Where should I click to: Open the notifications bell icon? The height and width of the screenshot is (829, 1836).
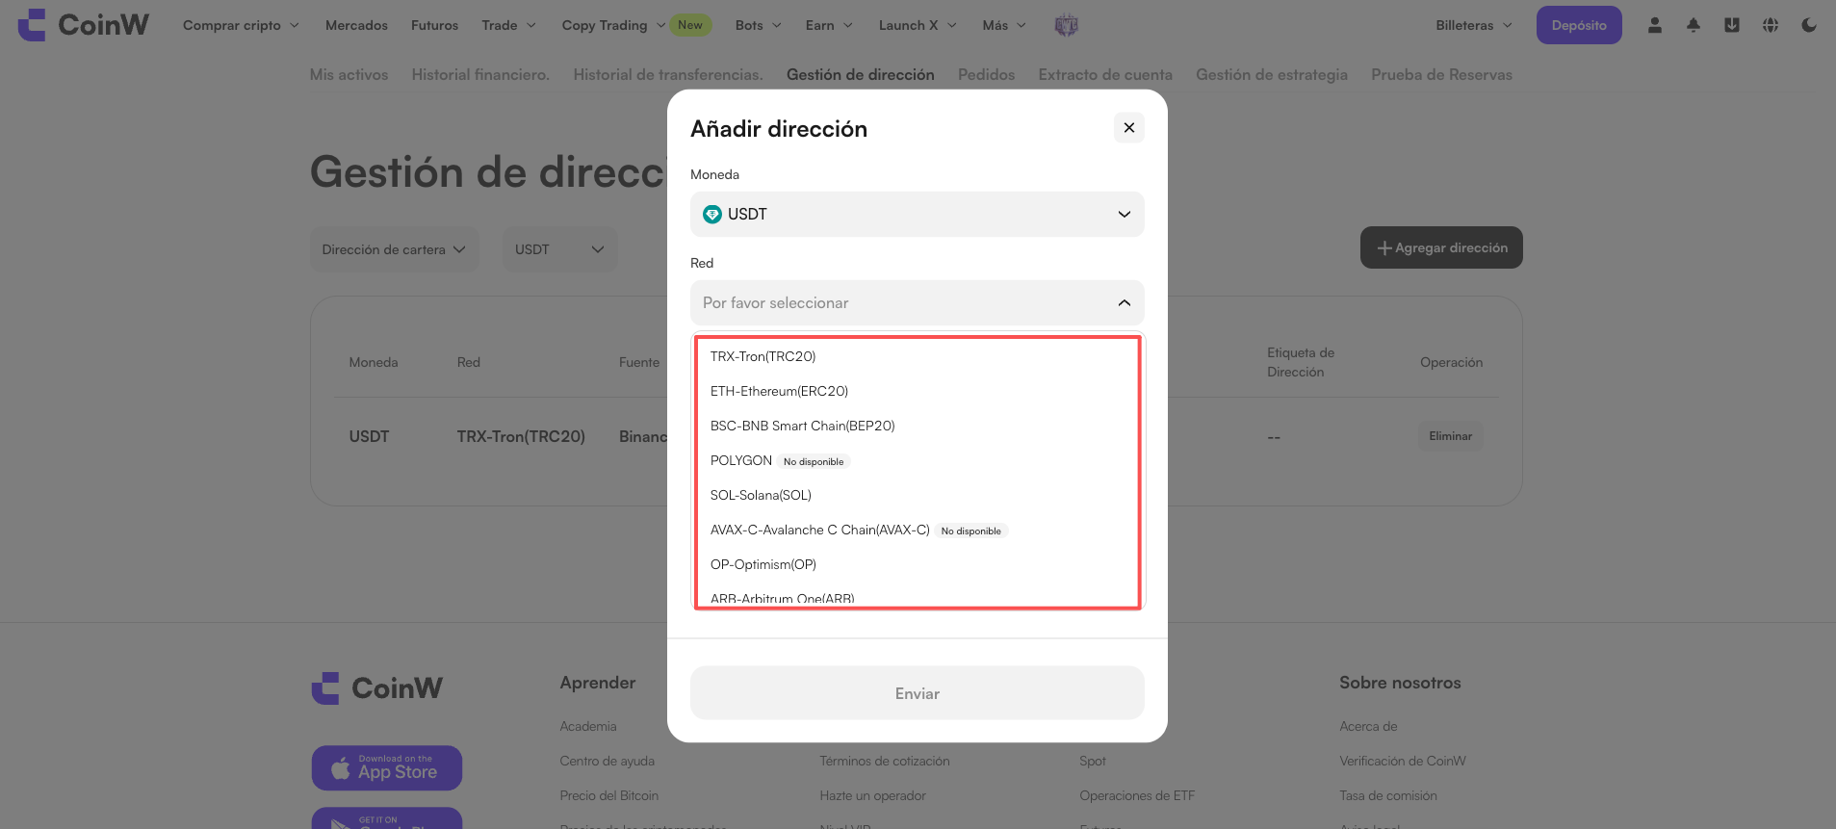point(1693,25)
